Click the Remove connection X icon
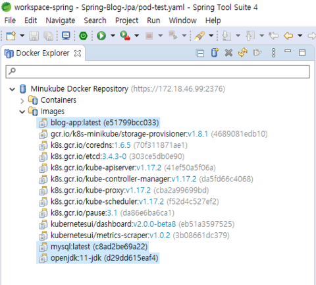Image resolution: width=316 pixels, height=285 pixels. pos(228,53)
